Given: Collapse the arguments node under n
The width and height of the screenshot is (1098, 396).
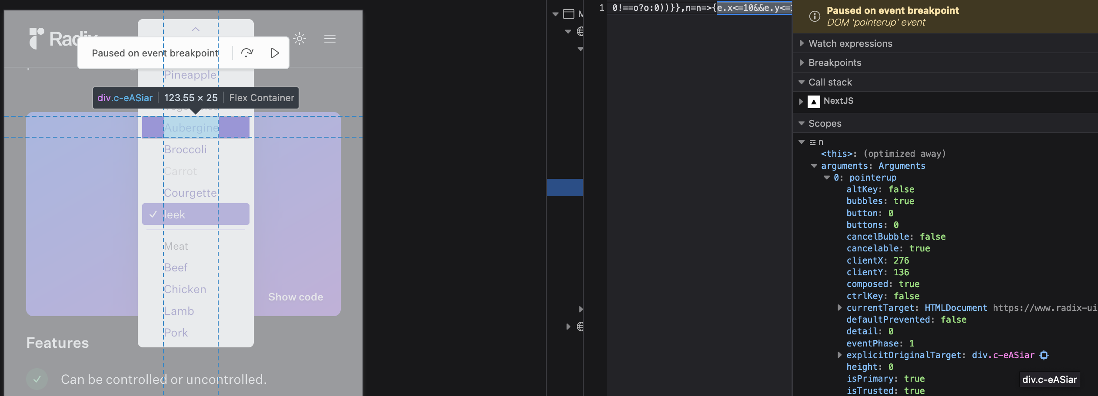Looking at the screenshot, I should click(x=813, y=166).
